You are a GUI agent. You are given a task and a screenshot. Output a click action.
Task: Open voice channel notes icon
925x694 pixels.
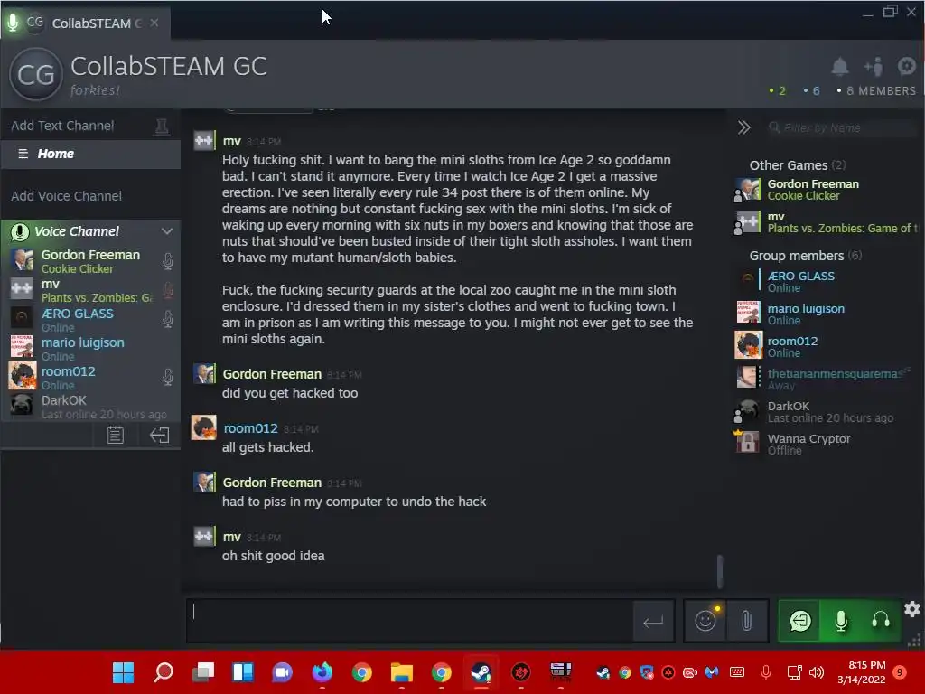point(115,436)
